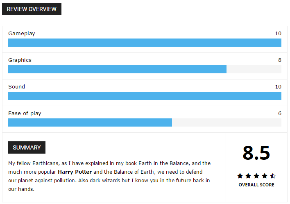
Task: Click the SUMMARY label box
Action: click(27, 147)
